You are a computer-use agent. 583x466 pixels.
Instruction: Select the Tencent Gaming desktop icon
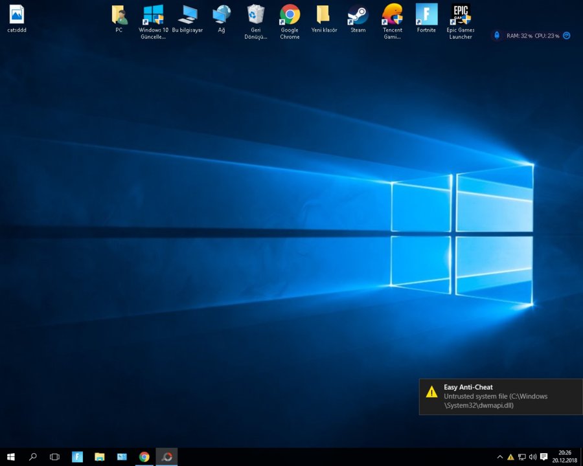pos(392,15)
